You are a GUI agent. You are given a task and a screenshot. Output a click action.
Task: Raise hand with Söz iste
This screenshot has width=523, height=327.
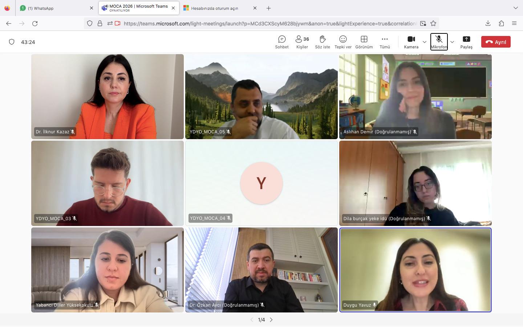322,42
